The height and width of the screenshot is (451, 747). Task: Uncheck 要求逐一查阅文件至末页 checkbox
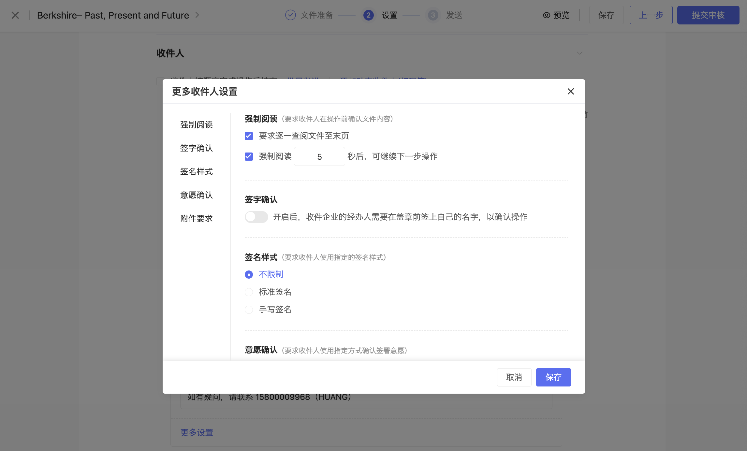point(249,136)
